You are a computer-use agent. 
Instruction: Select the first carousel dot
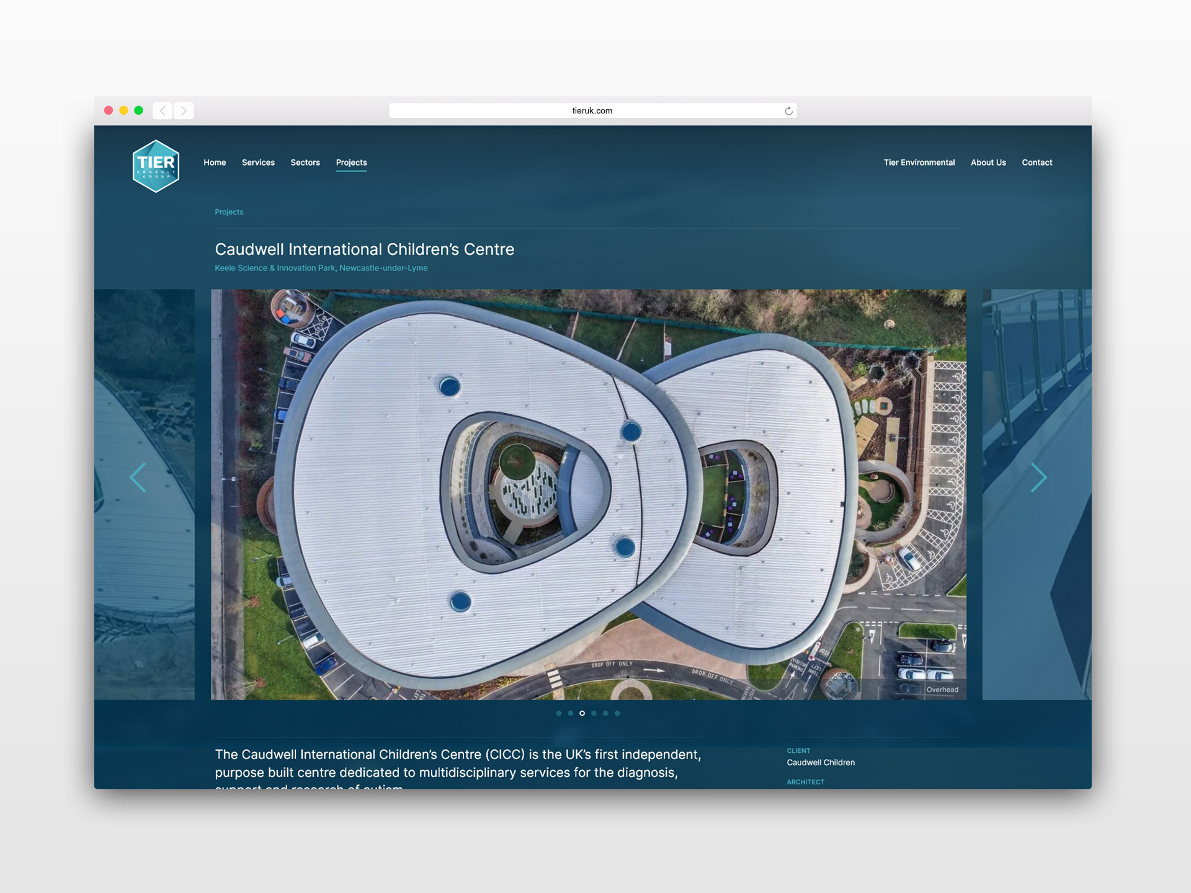coord(559,713)
